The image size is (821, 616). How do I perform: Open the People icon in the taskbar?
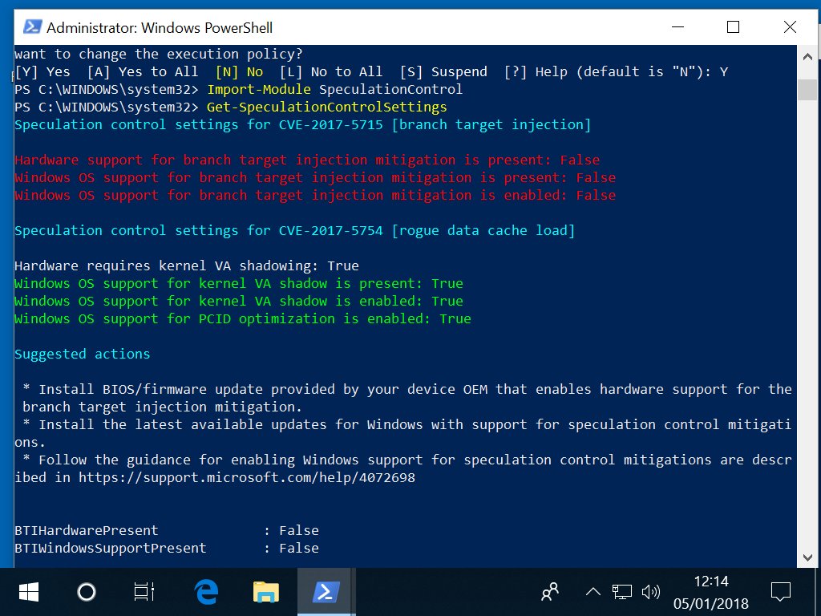(550, 592)
